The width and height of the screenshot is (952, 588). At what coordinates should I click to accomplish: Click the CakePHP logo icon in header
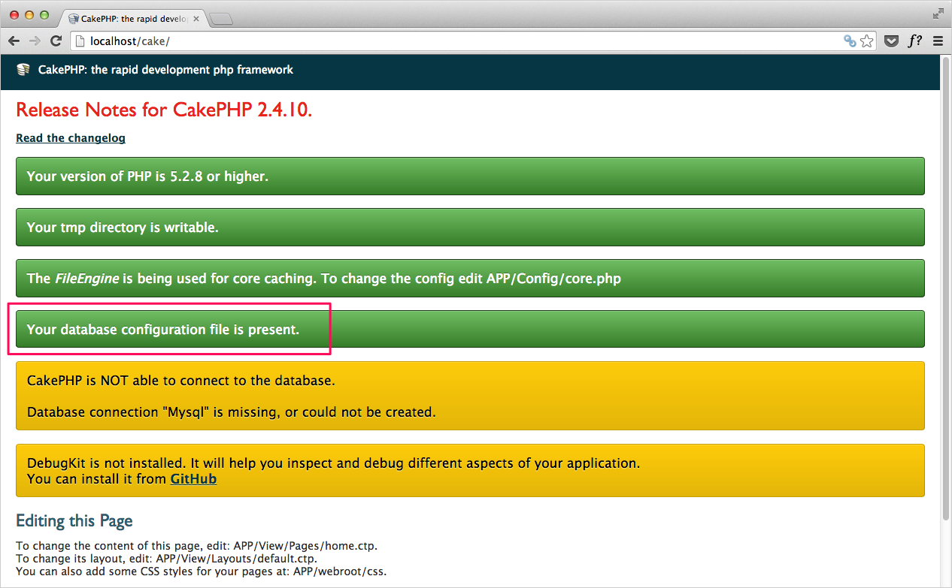pos(23,70)
